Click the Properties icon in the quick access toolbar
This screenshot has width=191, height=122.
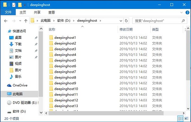(14, 5)
